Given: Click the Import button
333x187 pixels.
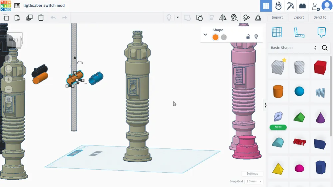Looking at the screenshot, I should 277,17.
